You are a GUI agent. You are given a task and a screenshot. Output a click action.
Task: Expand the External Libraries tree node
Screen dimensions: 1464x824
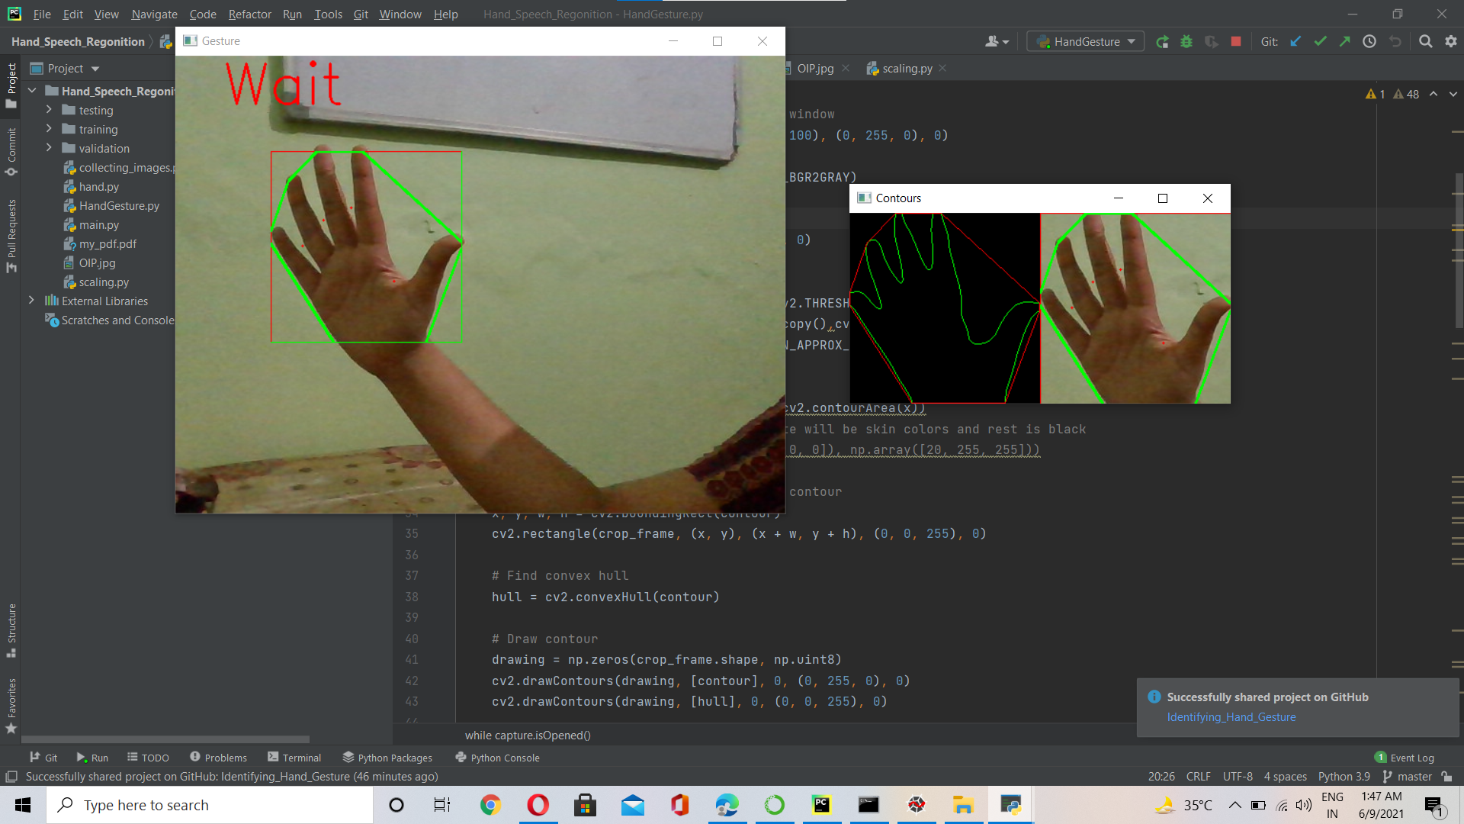30,301
